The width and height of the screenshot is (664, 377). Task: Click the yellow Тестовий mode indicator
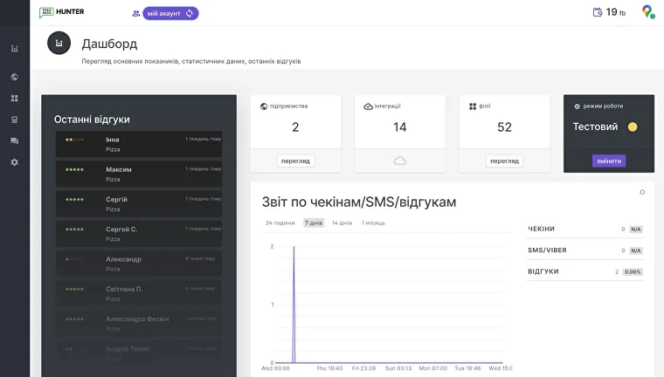point(633,127)
